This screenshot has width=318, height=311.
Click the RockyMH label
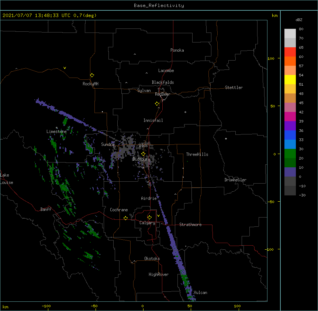click(90, 84)
